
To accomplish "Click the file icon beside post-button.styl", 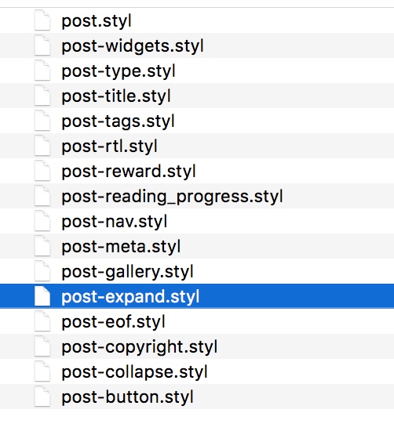I will click(42, 397).
